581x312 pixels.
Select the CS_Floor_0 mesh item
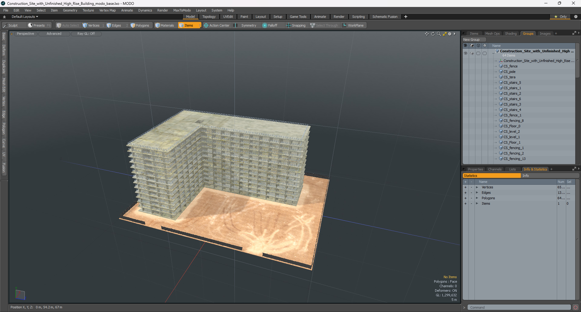(x=512, y=126)
